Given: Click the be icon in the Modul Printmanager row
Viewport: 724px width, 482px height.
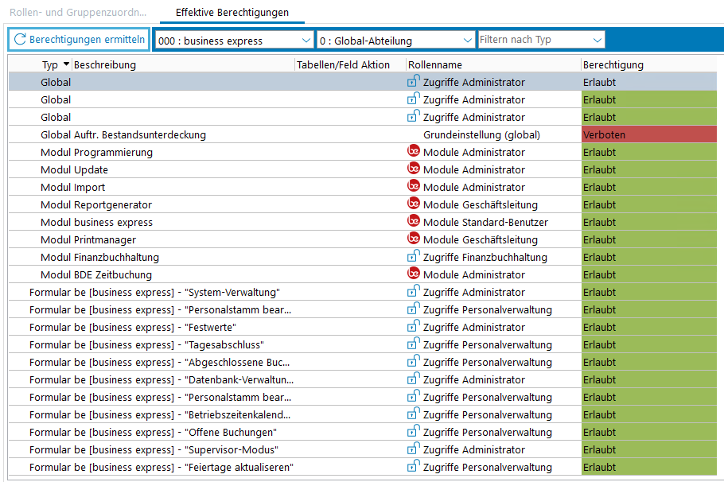Looking at the screenshot, I should coord(413,239).
